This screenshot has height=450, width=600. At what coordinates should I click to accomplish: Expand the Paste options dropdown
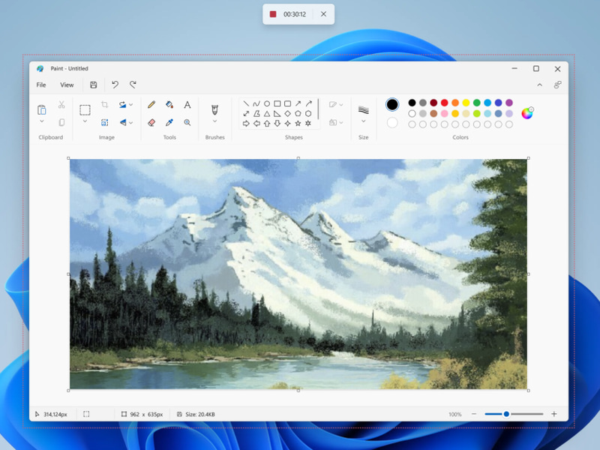(42, 121)
